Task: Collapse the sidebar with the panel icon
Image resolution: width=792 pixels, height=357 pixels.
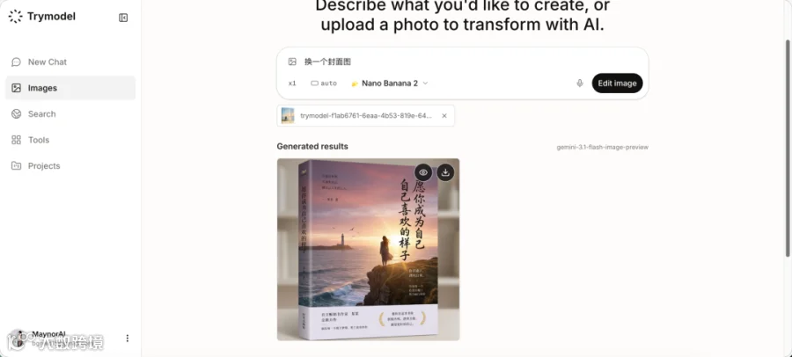Action: click(123, 18)
